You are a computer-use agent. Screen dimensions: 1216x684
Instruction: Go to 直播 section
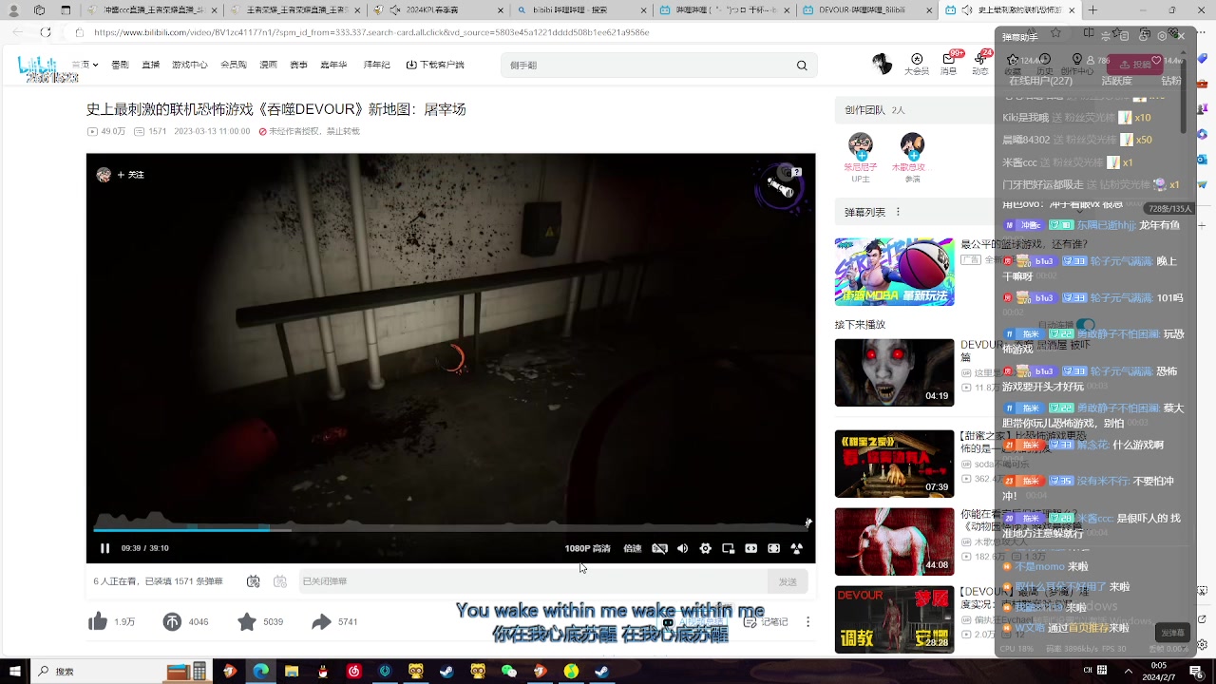[x=150, y=65]
